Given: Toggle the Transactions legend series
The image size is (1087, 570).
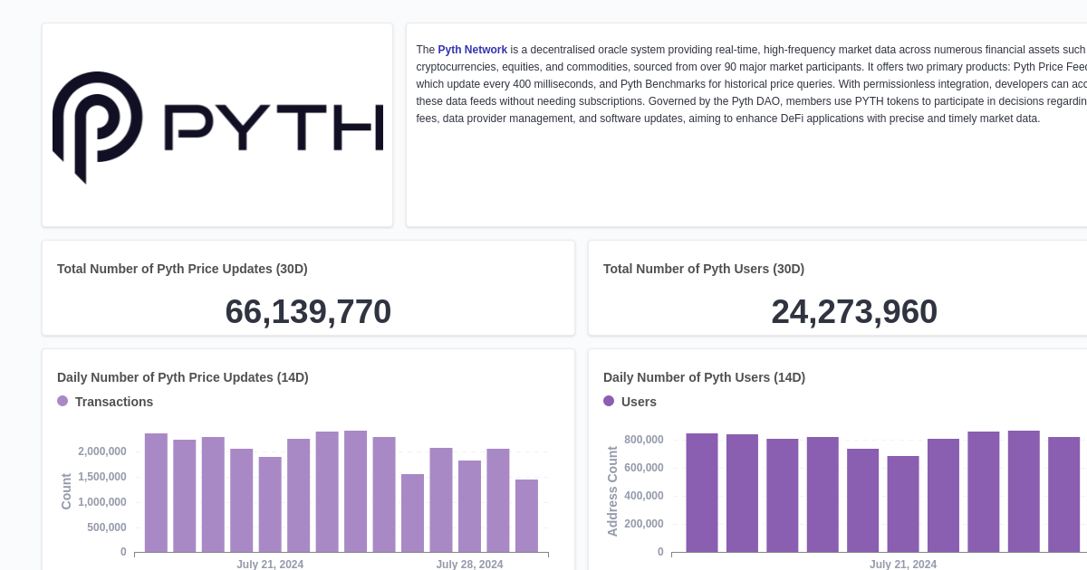Looking at the screenshot, I should 105,402.
